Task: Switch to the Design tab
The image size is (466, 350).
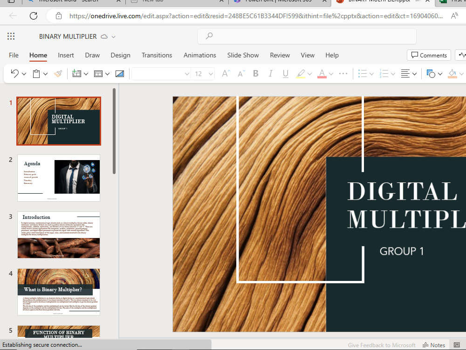Action: (120, 55)
